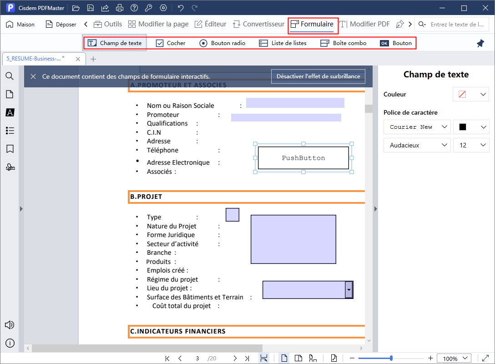Open the Déposer file menu

click(x=61, y=24)
